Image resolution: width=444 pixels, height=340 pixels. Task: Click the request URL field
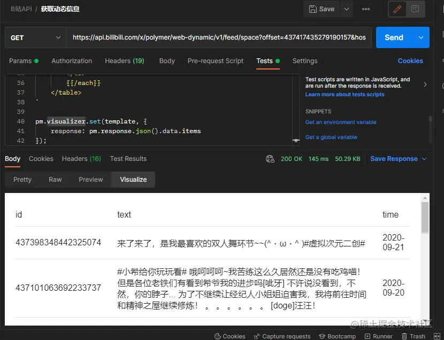pos(219,37)
